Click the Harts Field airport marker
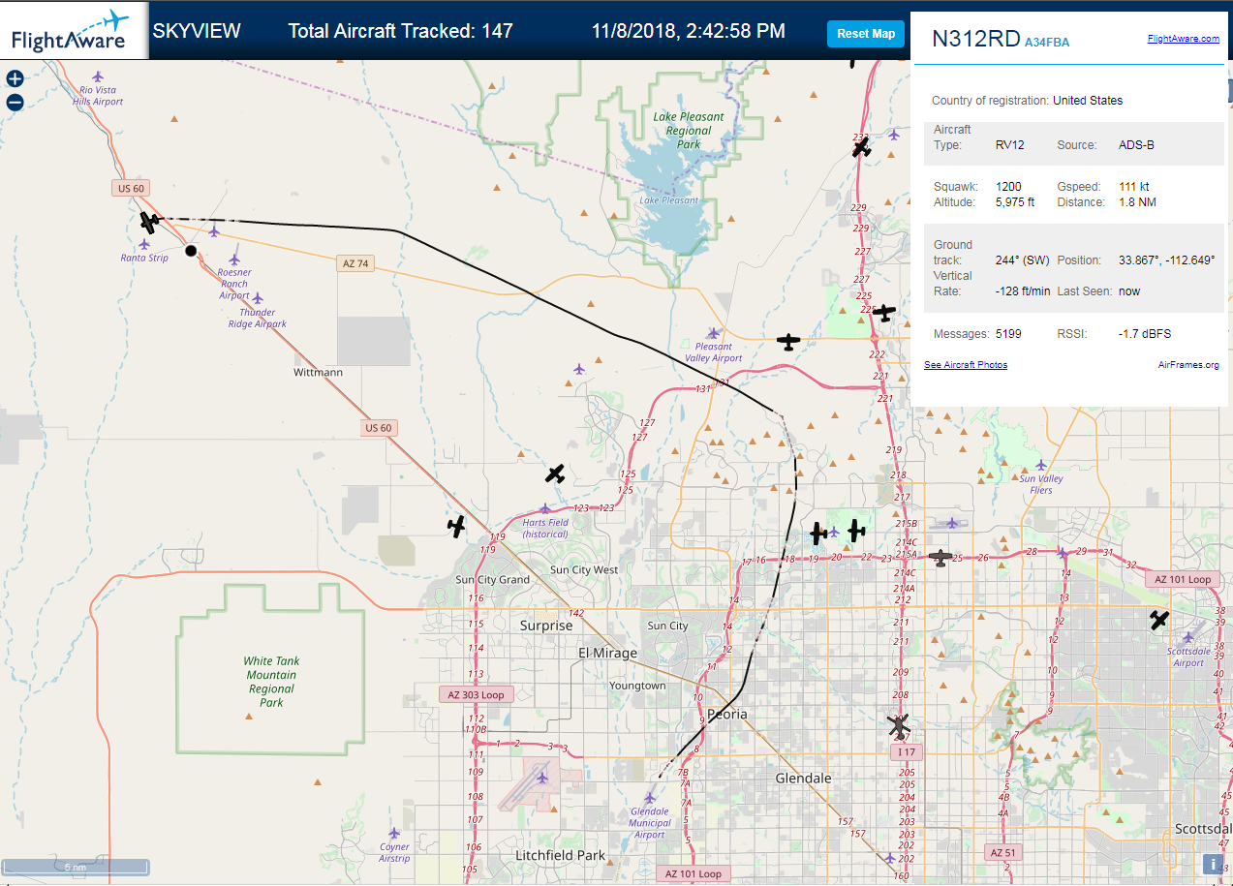This screenshot has height=886, width=1233. coord(545,508)
